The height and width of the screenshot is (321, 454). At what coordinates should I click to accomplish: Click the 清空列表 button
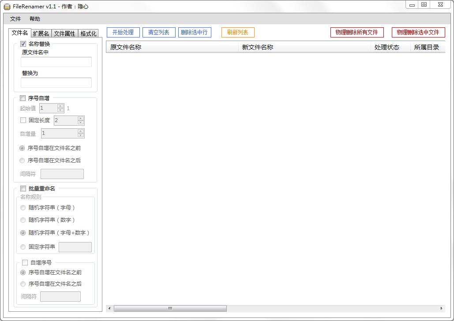point(159,33)
